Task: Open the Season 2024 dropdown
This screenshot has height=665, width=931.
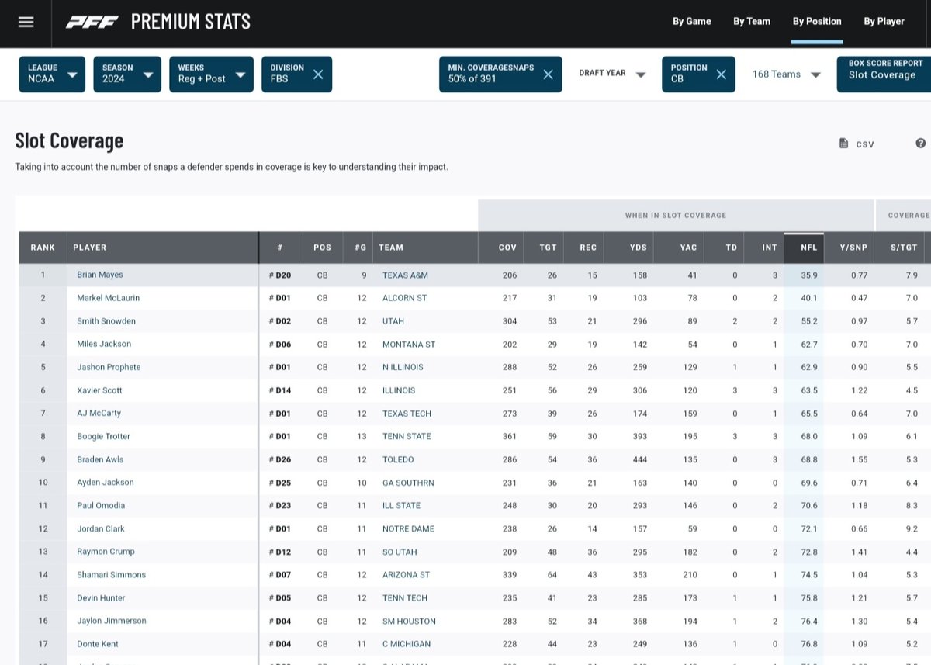Action: (x=127, y=74)
